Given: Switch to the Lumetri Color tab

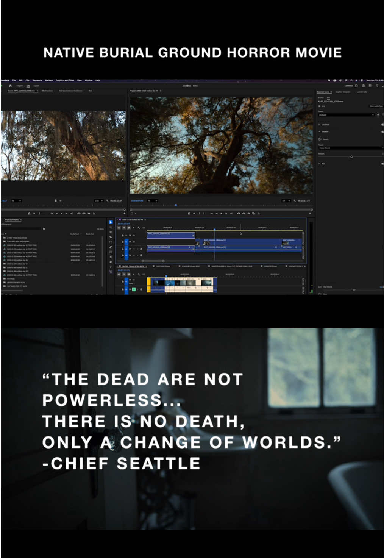Looking at the screenshot, I should tap(362, 92).
